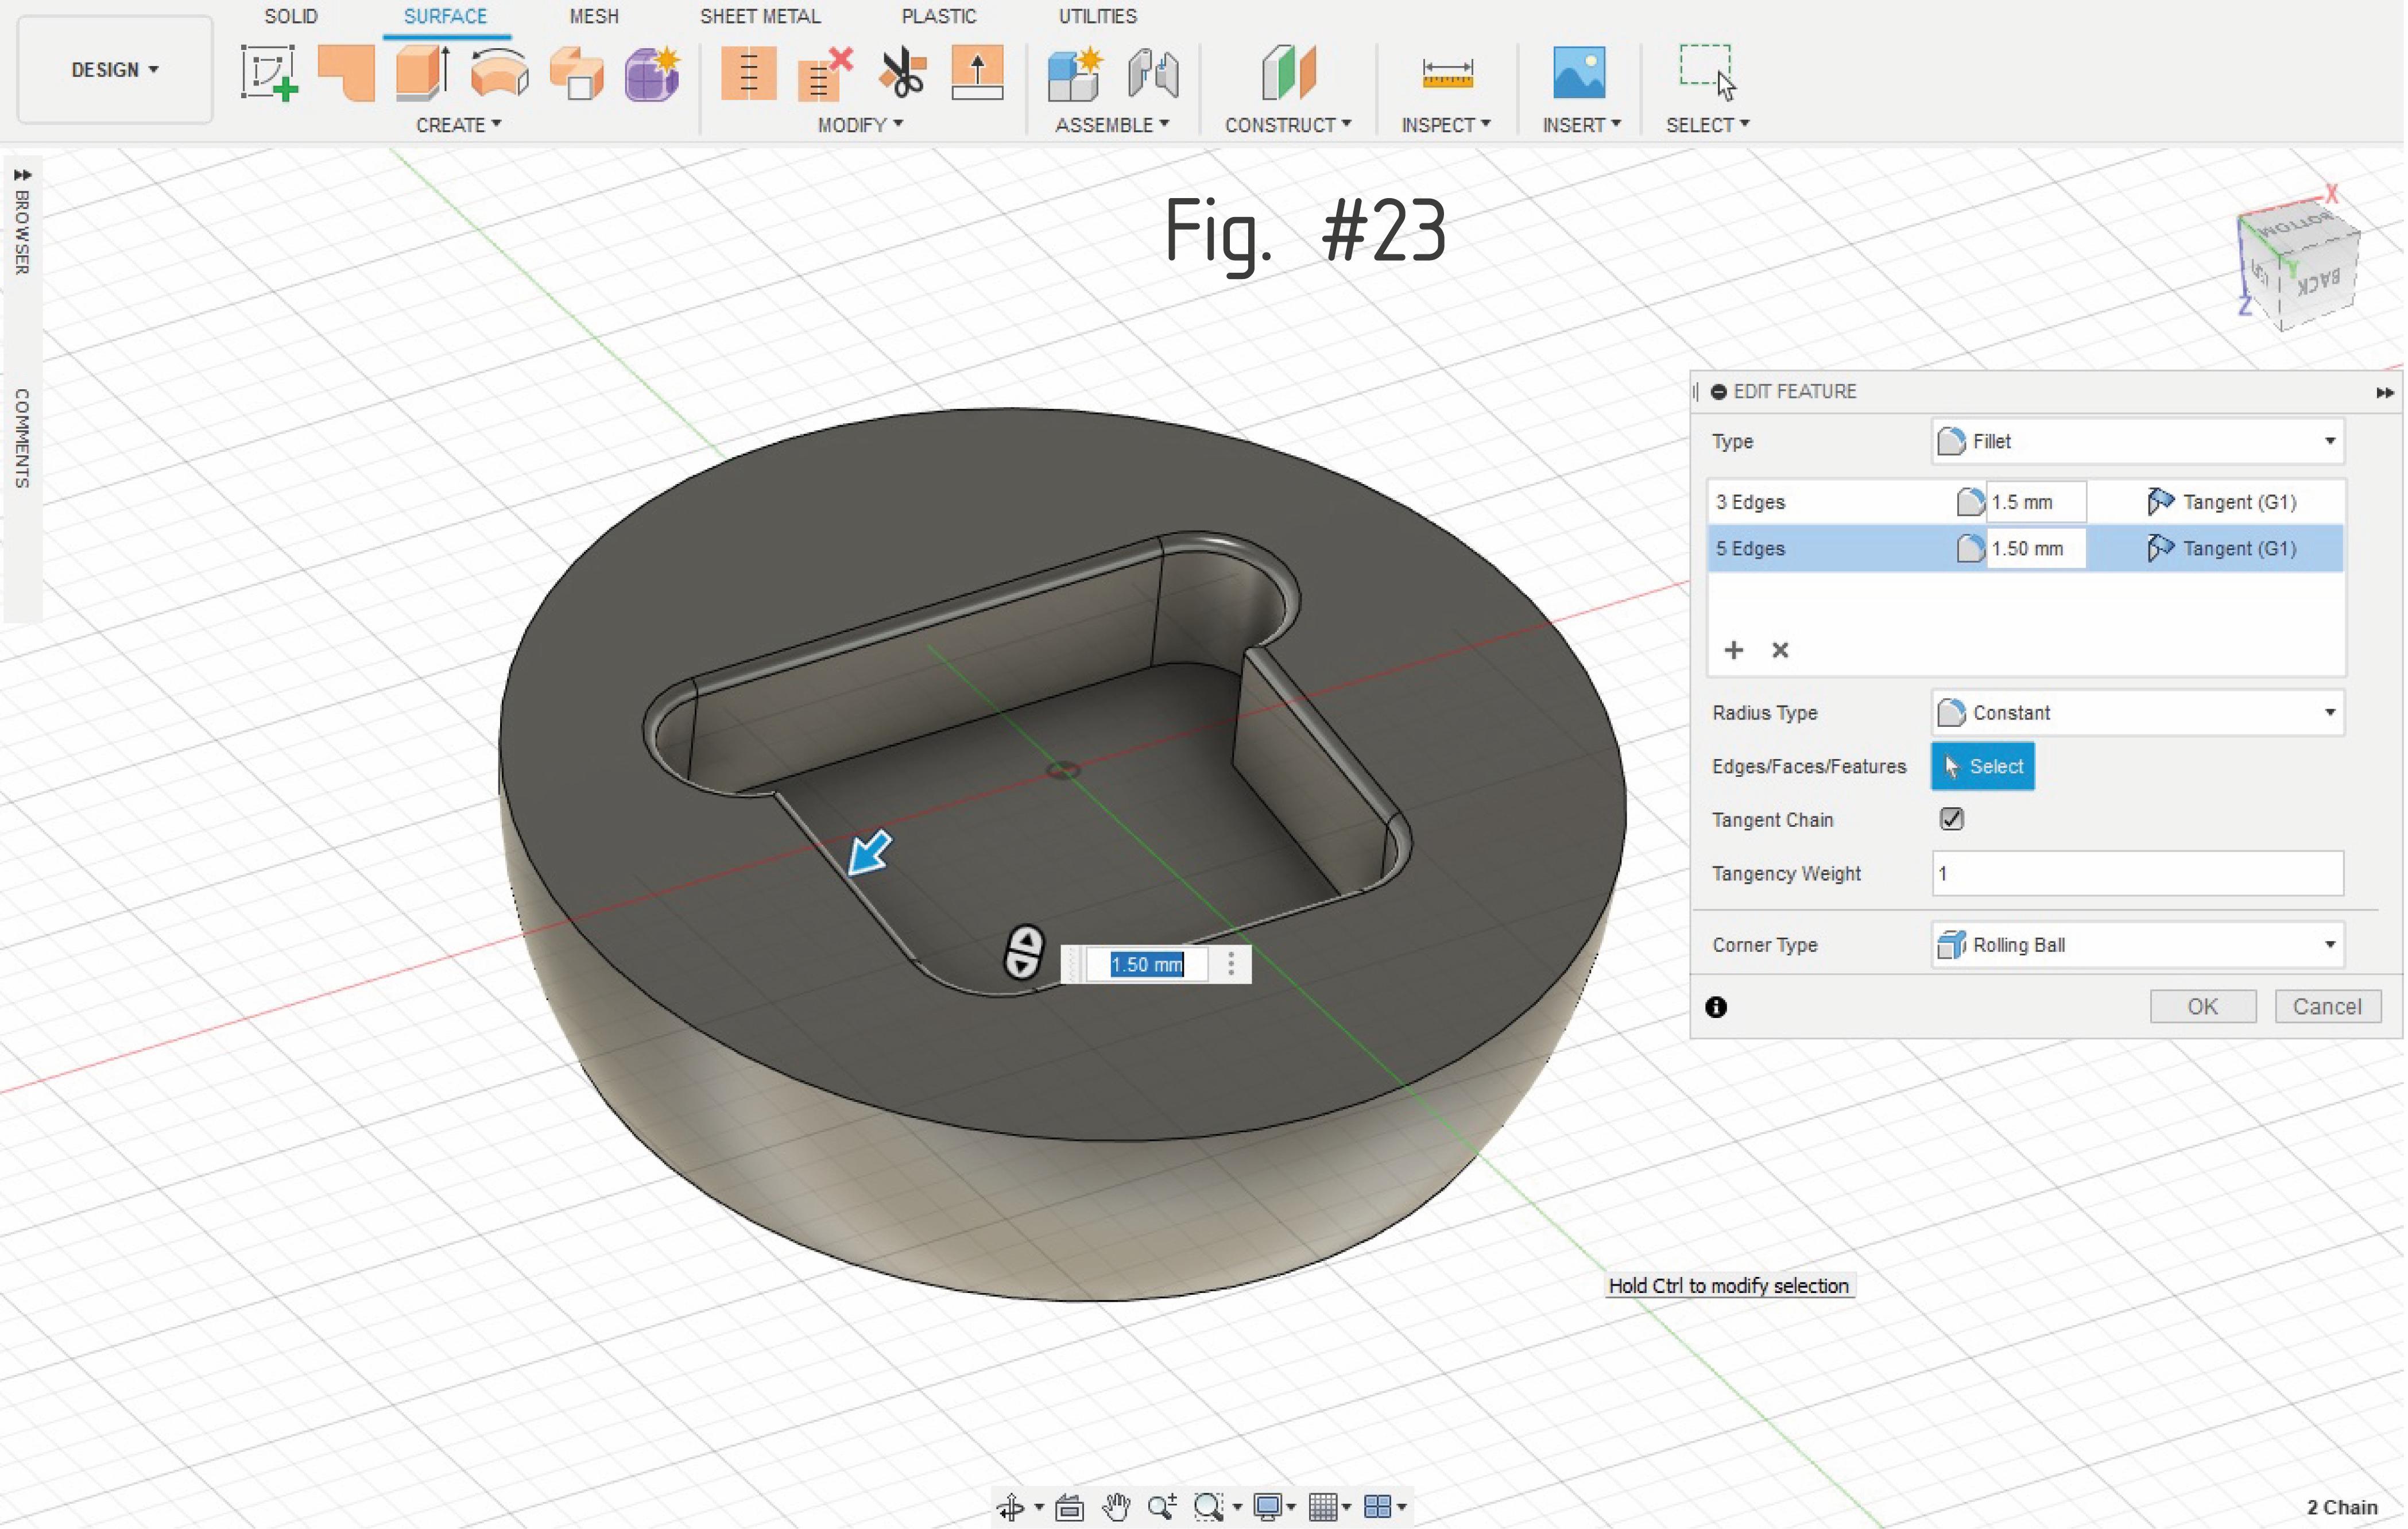The width and height of the screenshot is (2408, 1529).
Task: Expand the MODIFY menu
Action: pos(860,125)
